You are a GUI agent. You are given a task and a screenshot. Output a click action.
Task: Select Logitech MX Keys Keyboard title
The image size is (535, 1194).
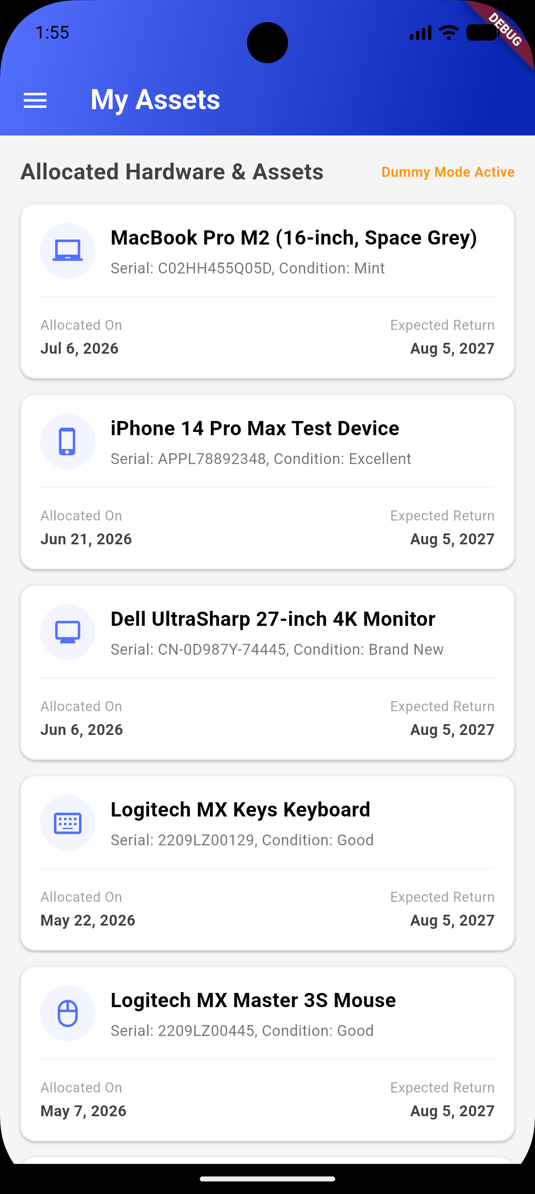[240, 810]
